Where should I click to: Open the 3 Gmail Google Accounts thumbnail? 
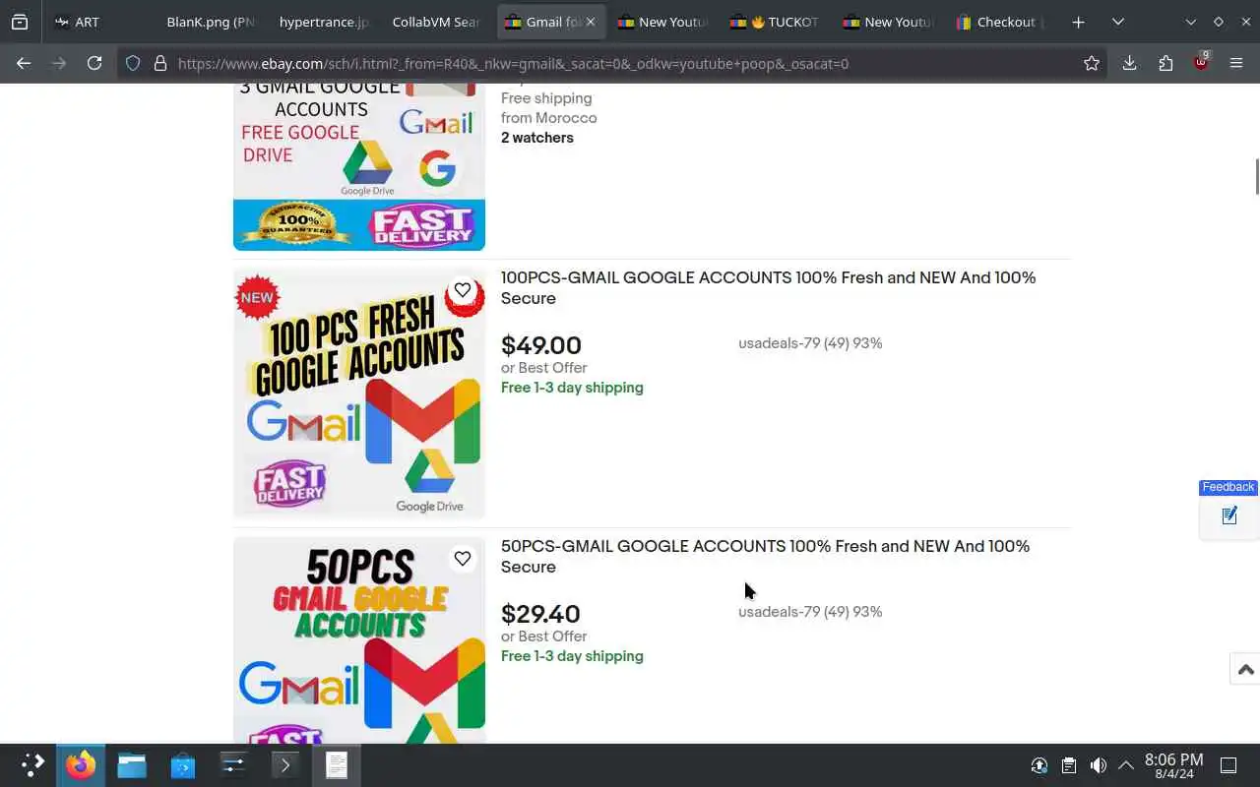[x=359, y=167]
